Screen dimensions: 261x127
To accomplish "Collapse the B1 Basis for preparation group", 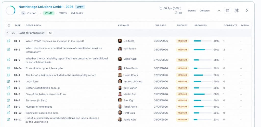I will pos(8,33).
